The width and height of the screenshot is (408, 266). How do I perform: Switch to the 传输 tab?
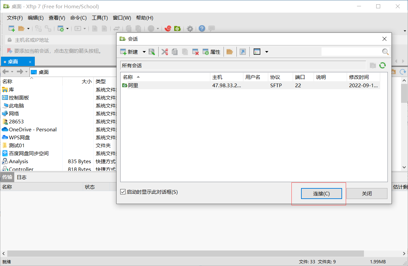click(x=7, y=177)
